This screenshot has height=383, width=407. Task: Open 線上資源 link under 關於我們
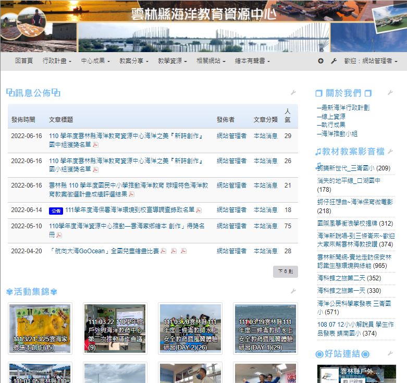tap(331, 117)
